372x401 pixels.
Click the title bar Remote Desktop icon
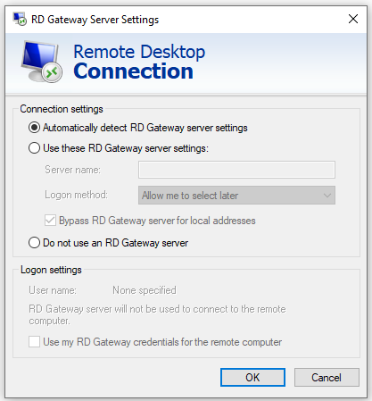[x=20, y=19]
